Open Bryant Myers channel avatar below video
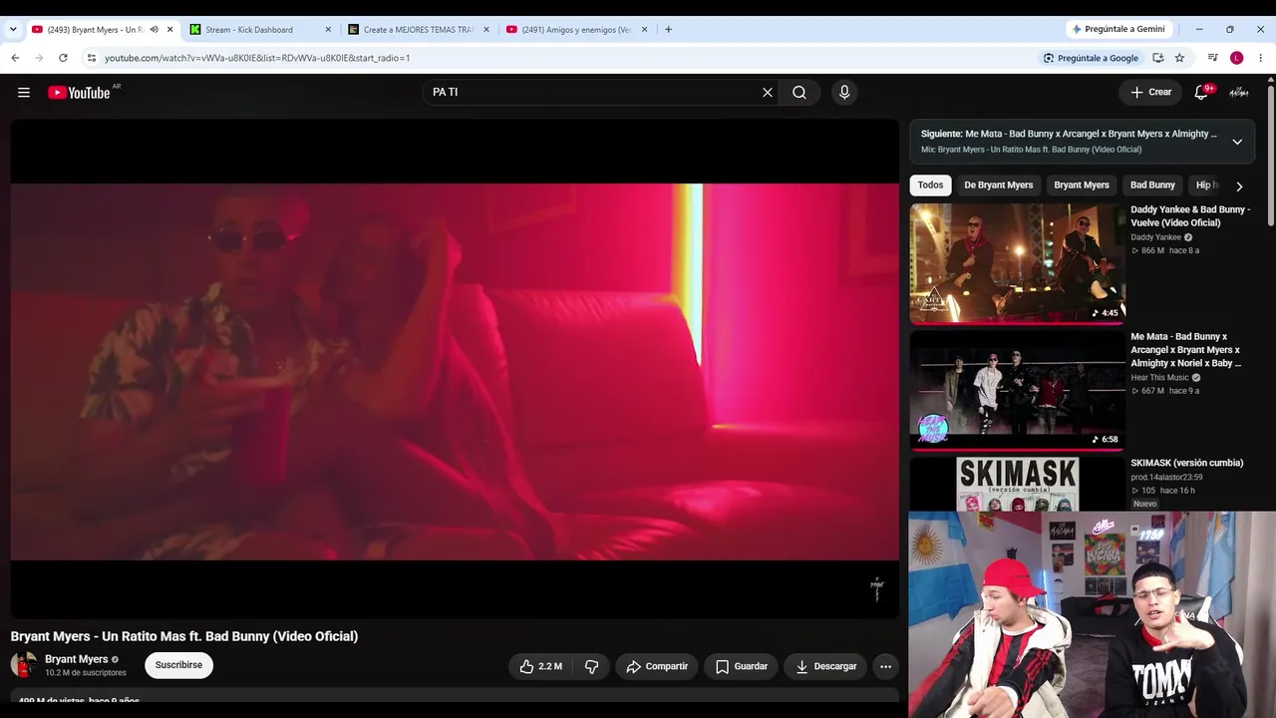1276x718 pixels. click(x=24, y=665)
